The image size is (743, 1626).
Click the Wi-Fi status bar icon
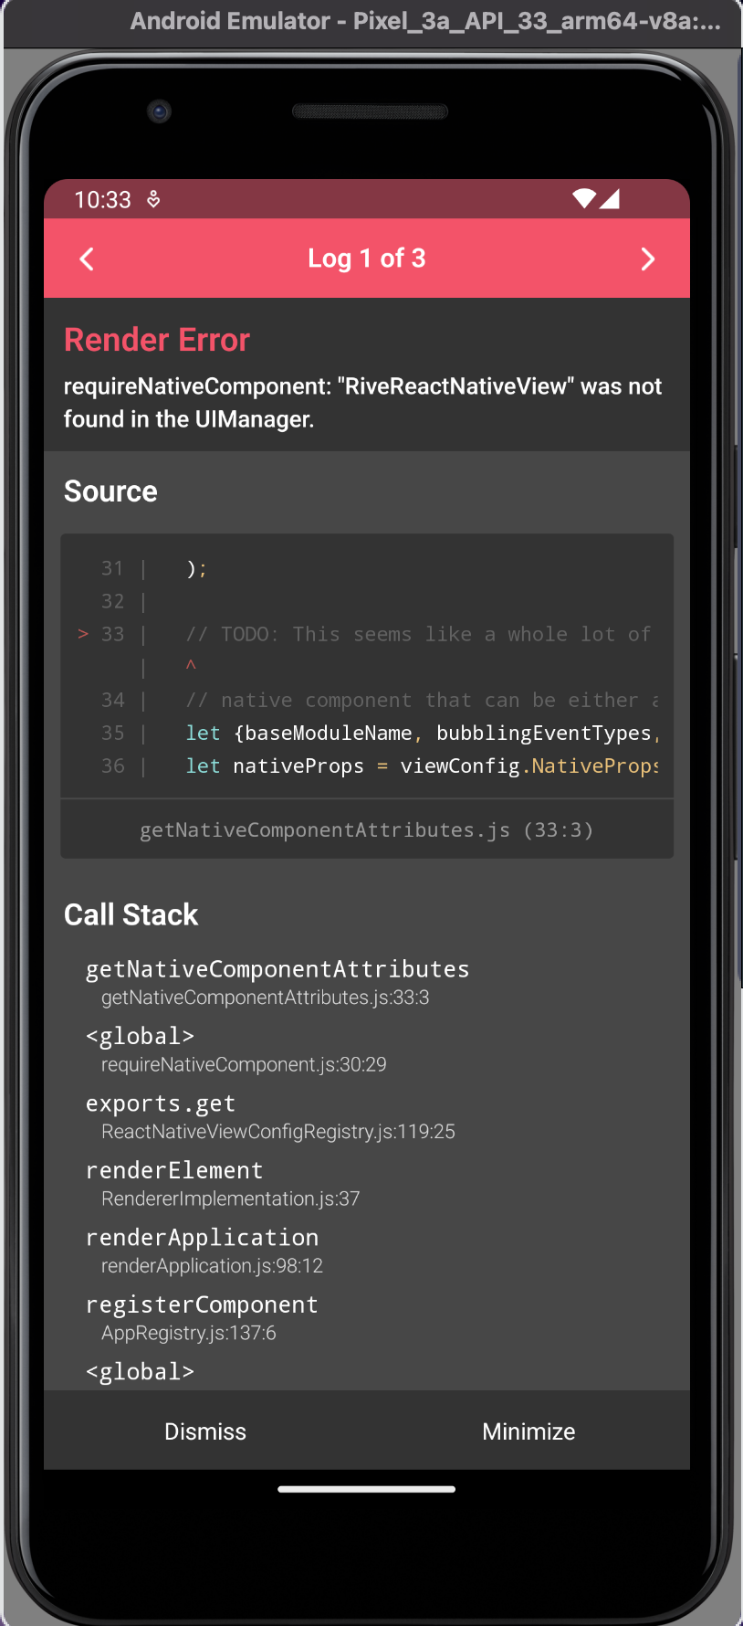tap(583, 198)
